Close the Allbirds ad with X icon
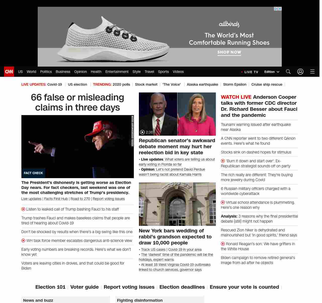The height and width of the screenshot is (303, 322). click(280, 9)
